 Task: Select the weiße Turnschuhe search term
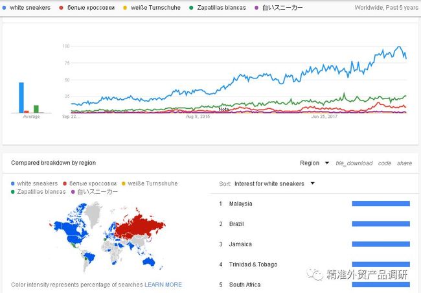(x=155, y=8)
